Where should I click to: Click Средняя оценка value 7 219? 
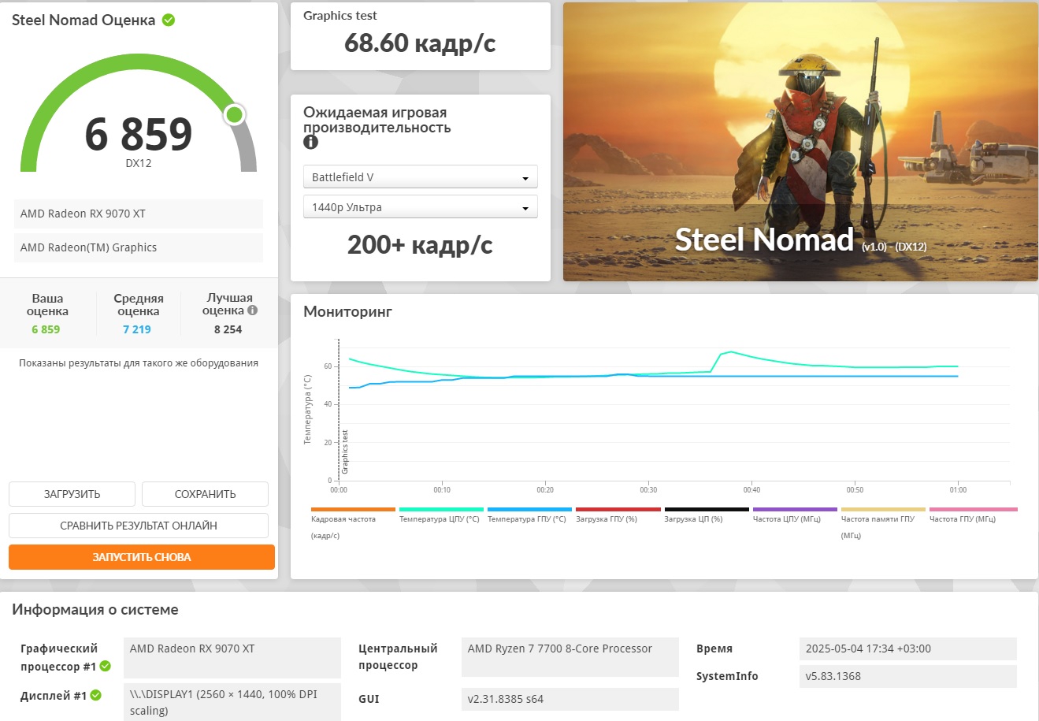point(137,329)
